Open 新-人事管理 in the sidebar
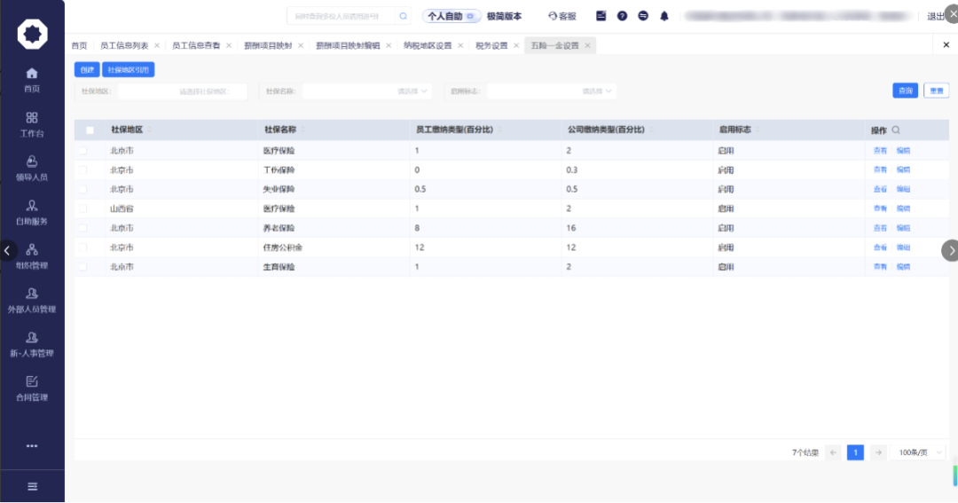Image resolution: width=958 pixels, height=503 pixels. (x=32, y=344)
